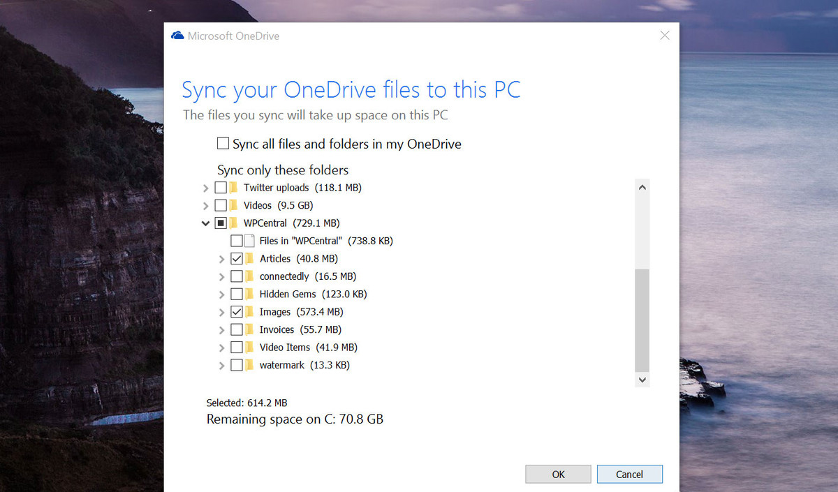The width and height of the screenshot is (838, 492).
Task: Select the Files in WPCentral entry
Action: coord(237,240)
